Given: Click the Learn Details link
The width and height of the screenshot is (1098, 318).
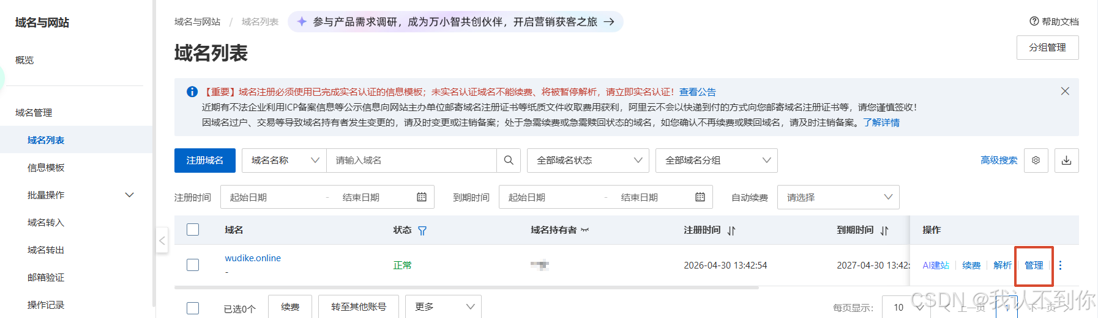Looking at the screenshot, I should point(881,122).
